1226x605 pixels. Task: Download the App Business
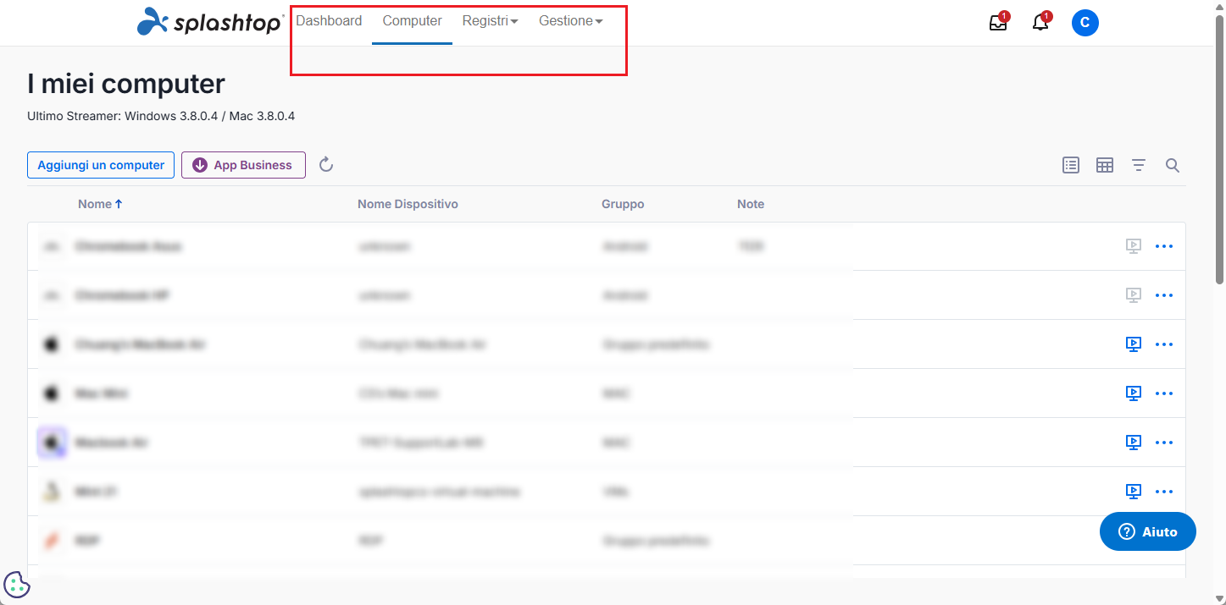243,165
